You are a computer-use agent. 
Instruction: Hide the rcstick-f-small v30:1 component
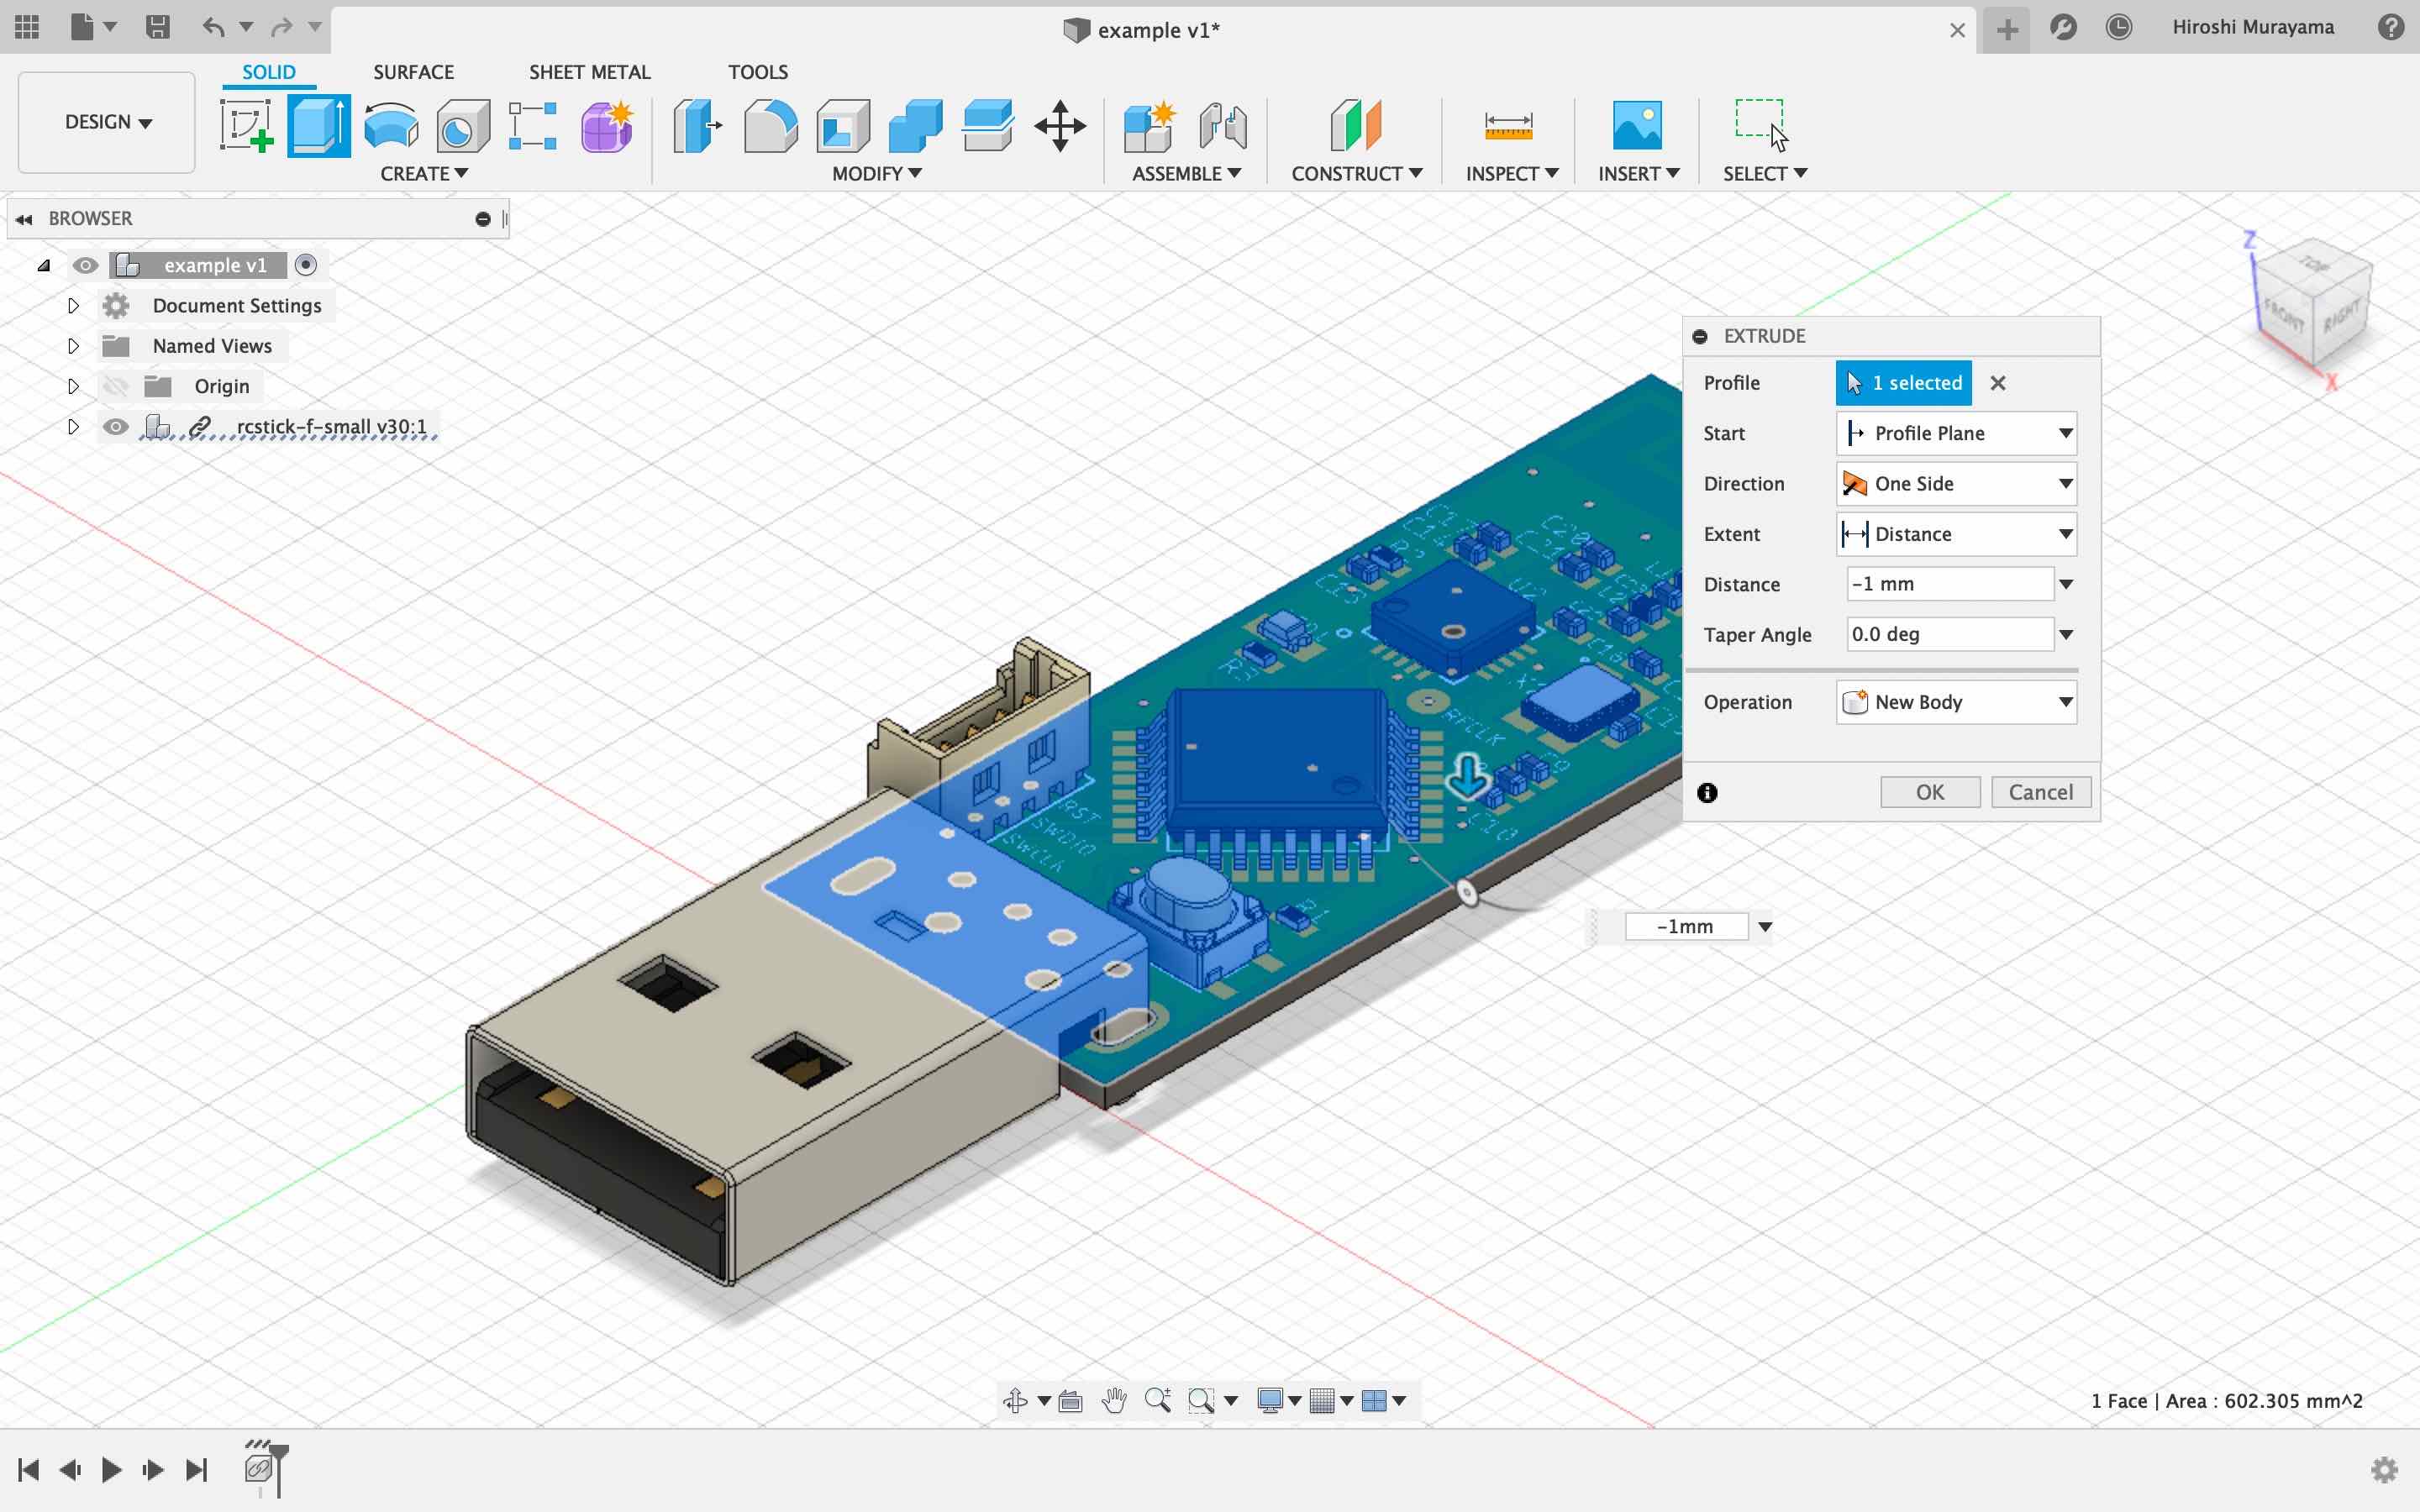[116, 427]
